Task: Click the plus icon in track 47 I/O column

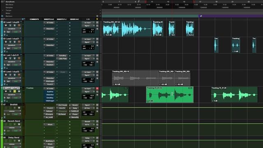Action: tap(97, 111)
